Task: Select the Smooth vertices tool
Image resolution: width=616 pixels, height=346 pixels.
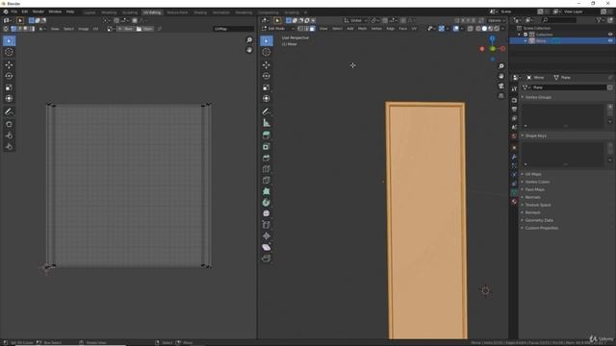Action: [x=267, y=213]
